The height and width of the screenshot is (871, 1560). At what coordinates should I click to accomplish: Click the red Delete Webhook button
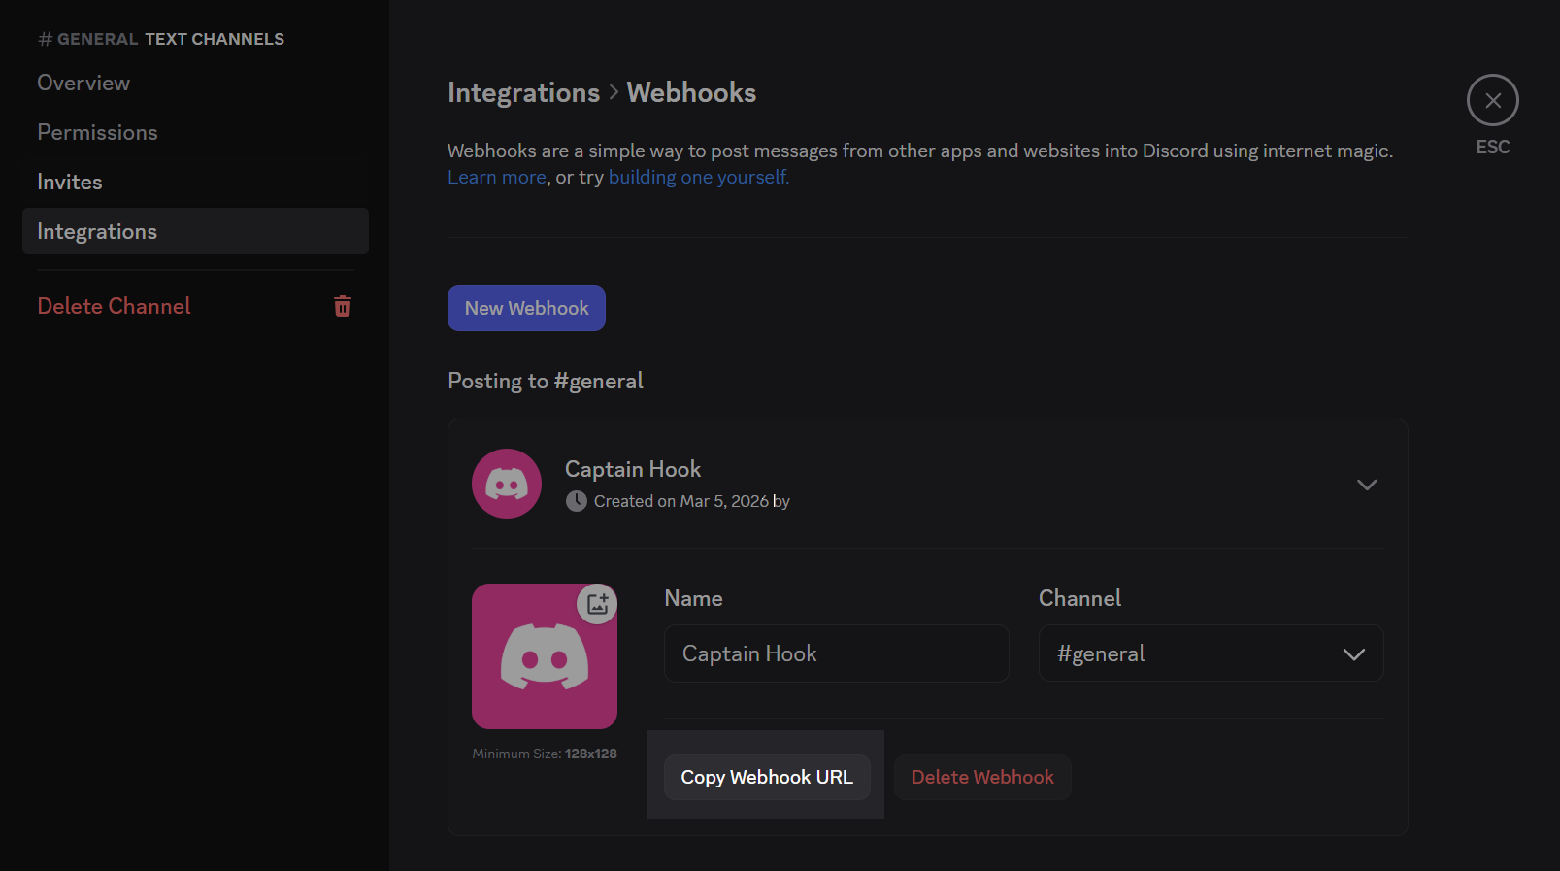(x=982, y=777)
